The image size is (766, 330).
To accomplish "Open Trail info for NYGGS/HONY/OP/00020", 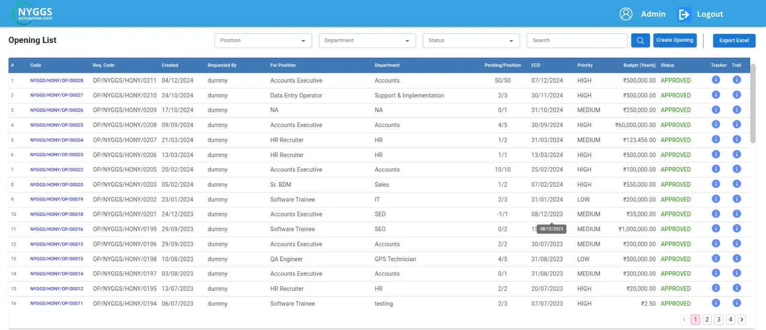I will (736, 184).
